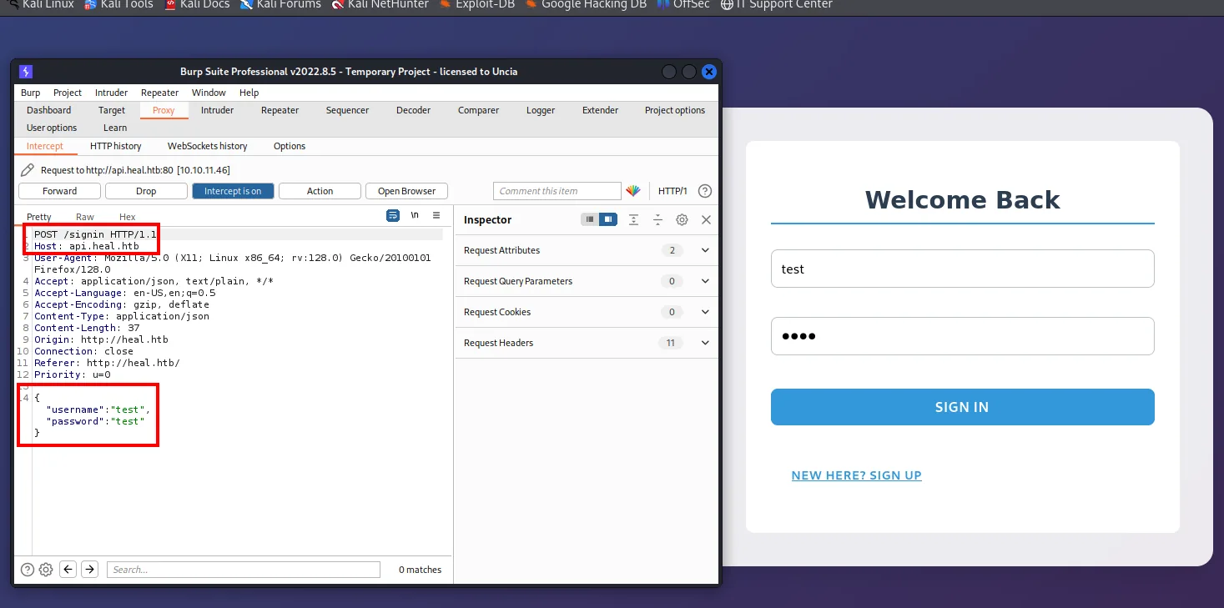Screen dimensions: 1224x608
Task: Edit request target pencil icon
Action: coord(28,170)
